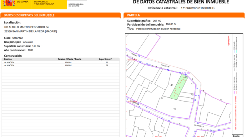Screen dimensions: 247x137
Task: Select cadastral reference 1713646VK5511S0001HG
Action: click(x=198, y=8)
